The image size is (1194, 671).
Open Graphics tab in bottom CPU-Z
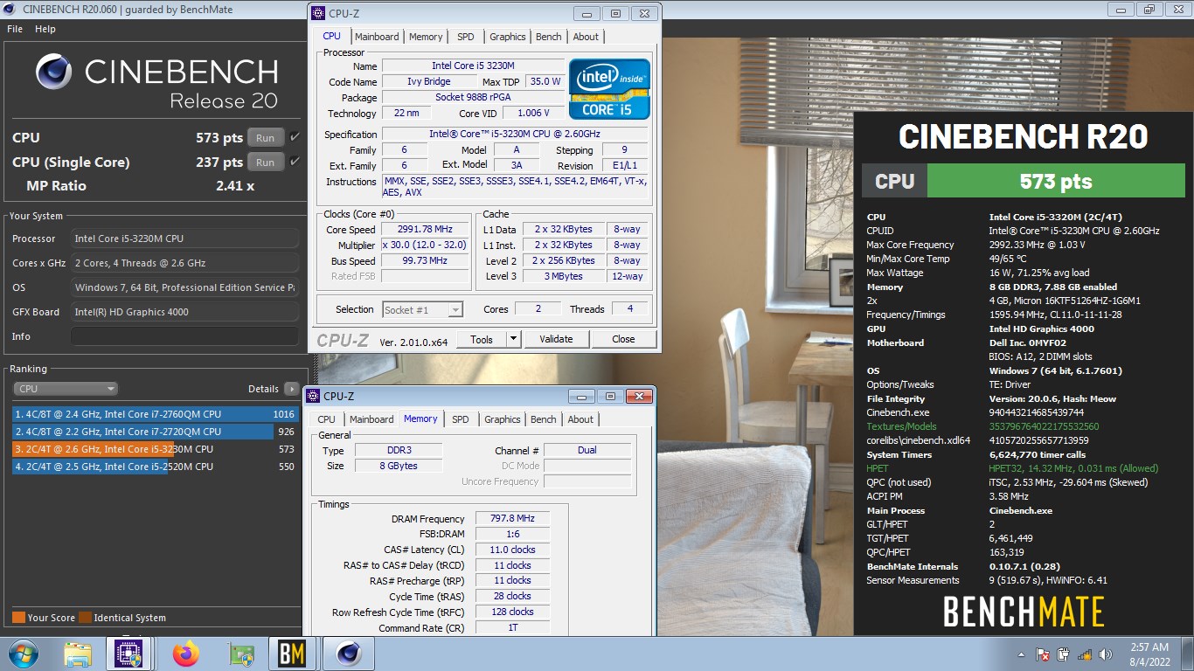(x=503, y=419)
